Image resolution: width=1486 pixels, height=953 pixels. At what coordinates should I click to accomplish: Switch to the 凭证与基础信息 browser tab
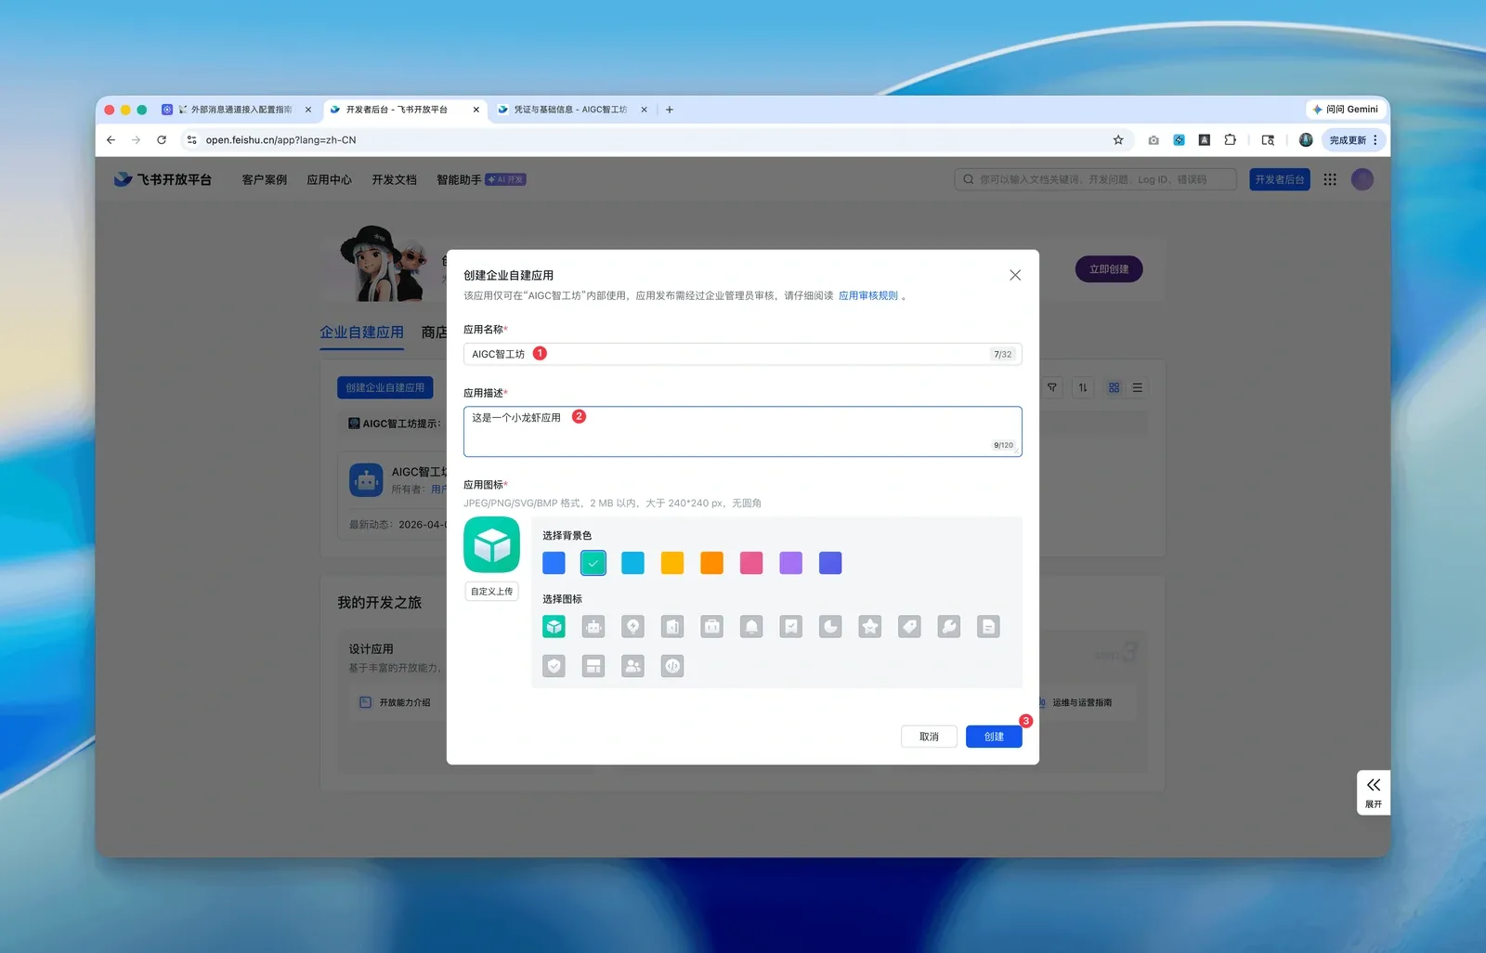(570, 110)
